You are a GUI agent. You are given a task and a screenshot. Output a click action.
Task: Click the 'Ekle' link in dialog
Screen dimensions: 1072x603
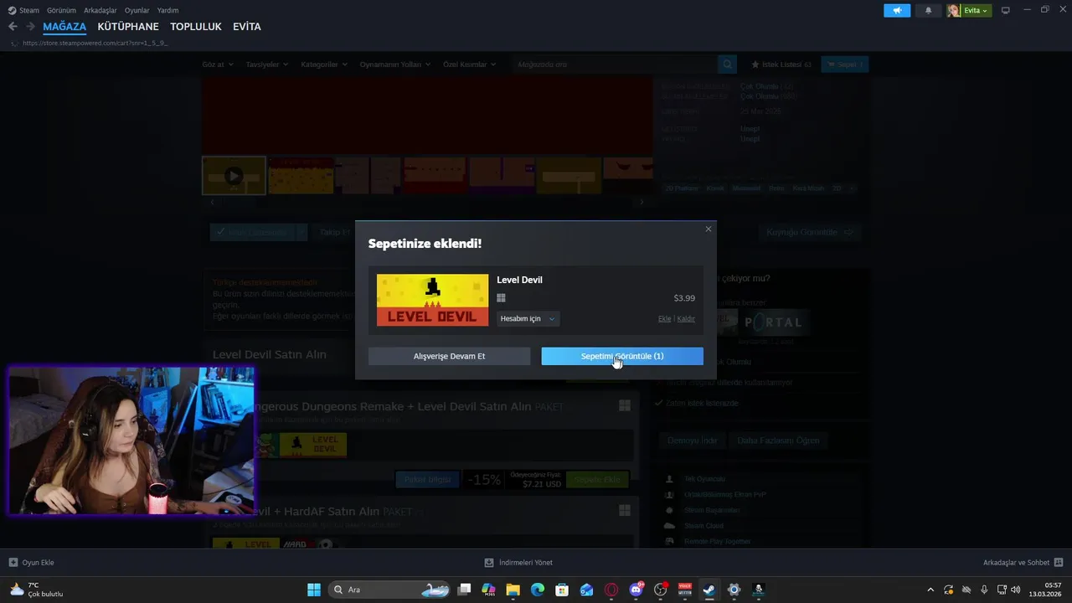click(x=664, y=318)
